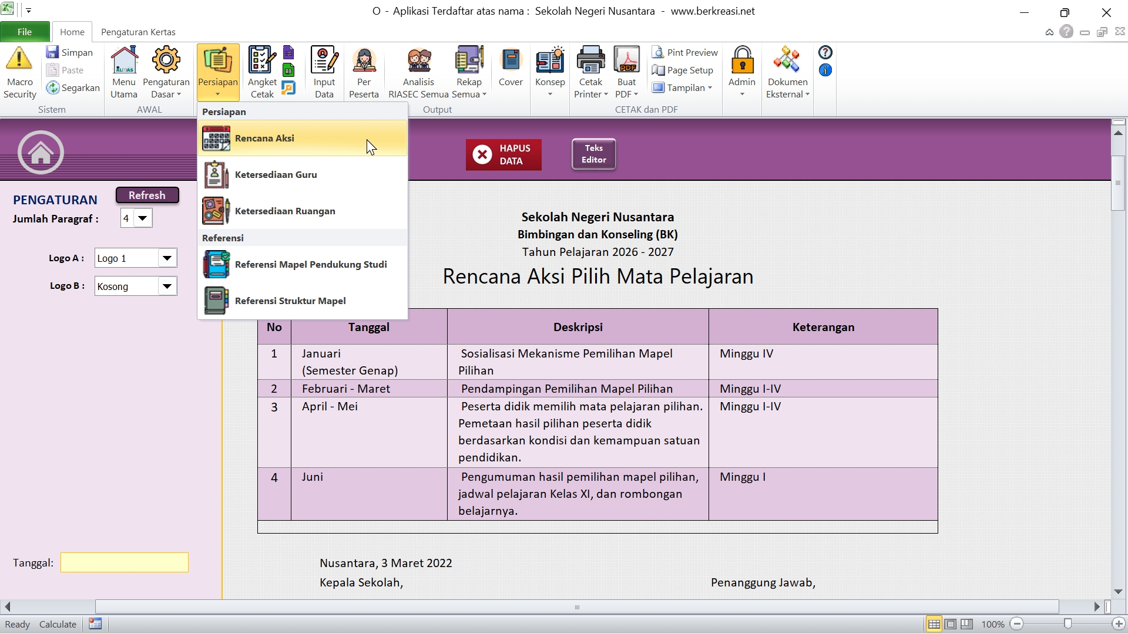
Task: Click the zoom slider handle
Action: pos(1067,624)
